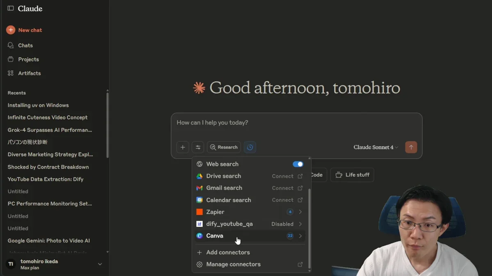Screen dimensions: 492x276
Task: Click the orange Zapier icon
Action: [x=200, y=212]
